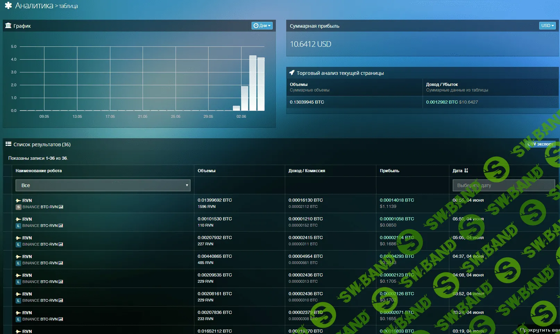560x334 pixels.
Task: Click the Выберите дату date field
Action: pos(503,185)
